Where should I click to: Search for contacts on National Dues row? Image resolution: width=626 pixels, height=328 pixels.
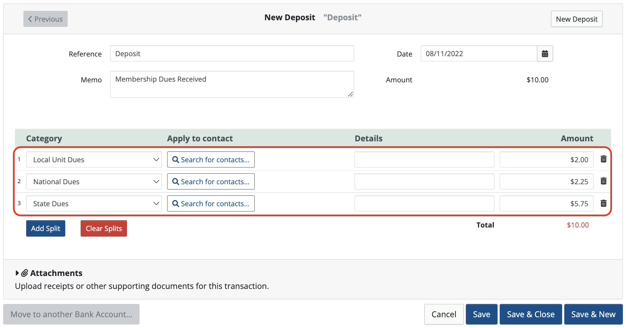coord(211,181)
